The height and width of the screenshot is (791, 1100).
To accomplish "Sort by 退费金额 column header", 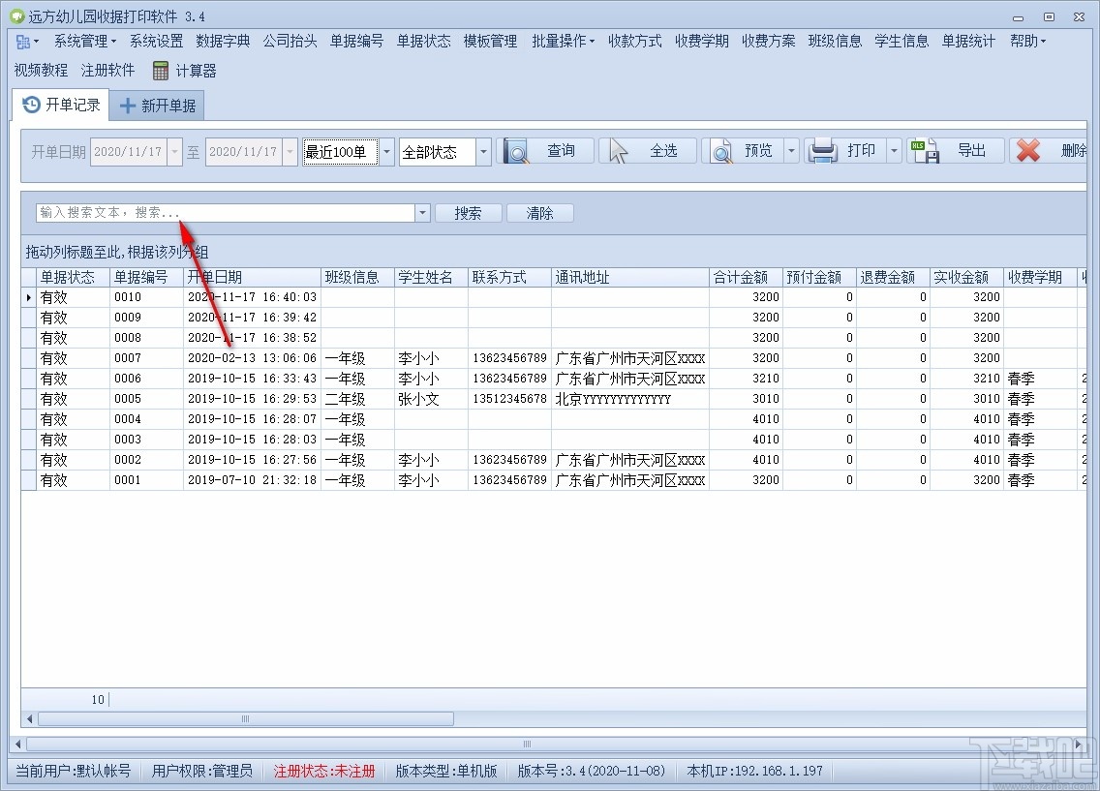I will [x=894, y=277].
